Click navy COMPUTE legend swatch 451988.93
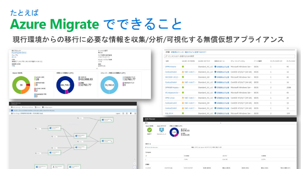301x169 pixels. (79, 78)
